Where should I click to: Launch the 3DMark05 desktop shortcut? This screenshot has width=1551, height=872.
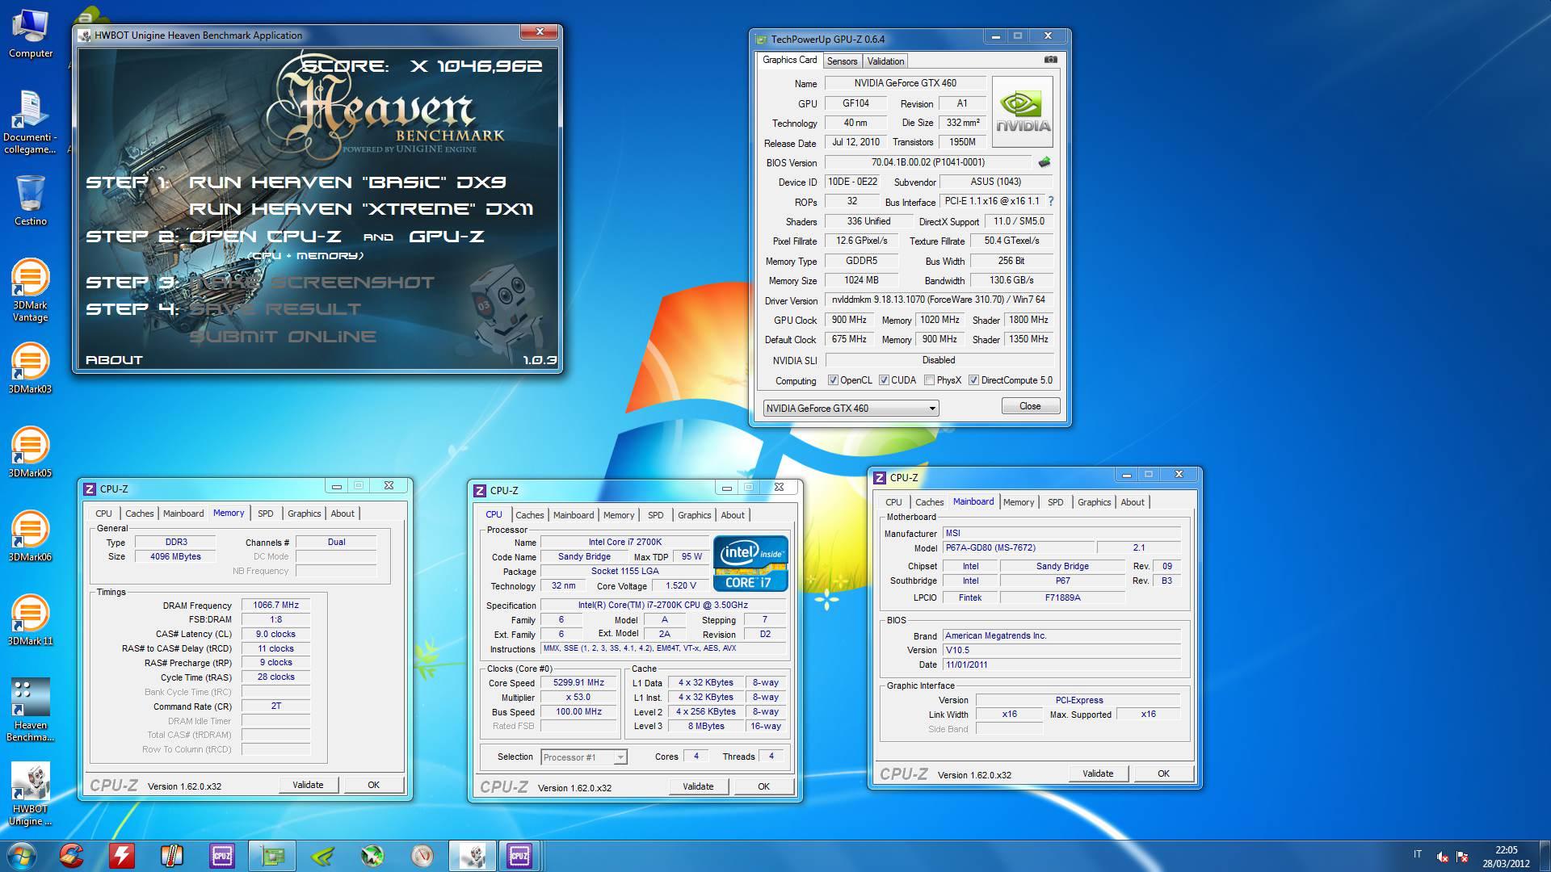pos(31,453)
